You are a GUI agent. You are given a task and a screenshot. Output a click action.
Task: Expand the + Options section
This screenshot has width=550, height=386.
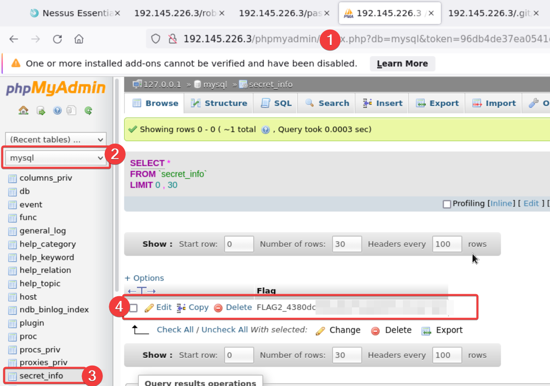click(x=144, y=278)
